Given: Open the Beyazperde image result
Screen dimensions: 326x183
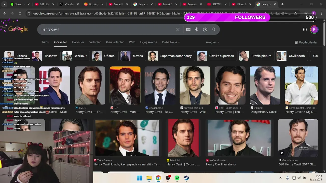Looking at the screenshot, I should (160, 85).
